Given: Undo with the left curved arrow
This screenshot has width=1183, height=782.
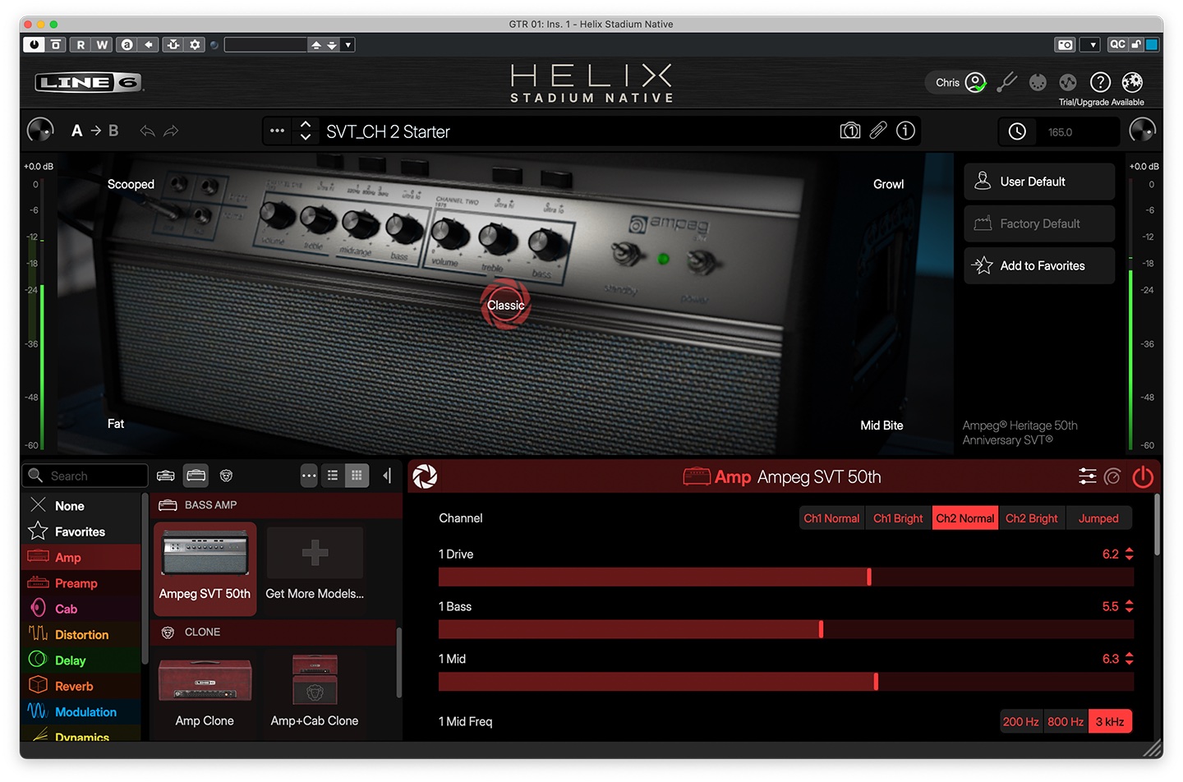Looking at the screenshot, I should pyautogui.click(x=148, y=131).
